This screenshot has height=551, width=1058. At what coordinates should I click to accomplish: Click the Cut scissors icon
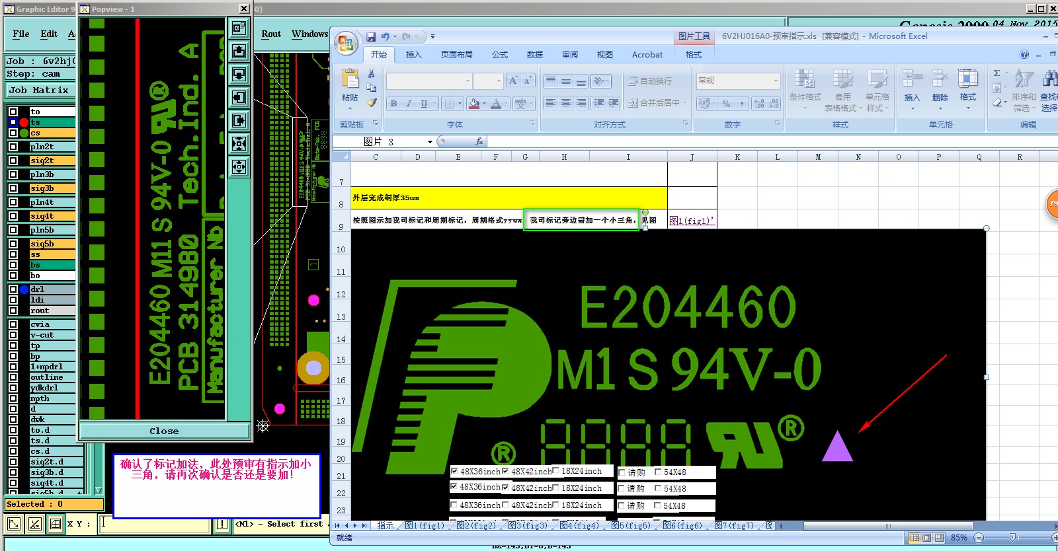point(372,73)
